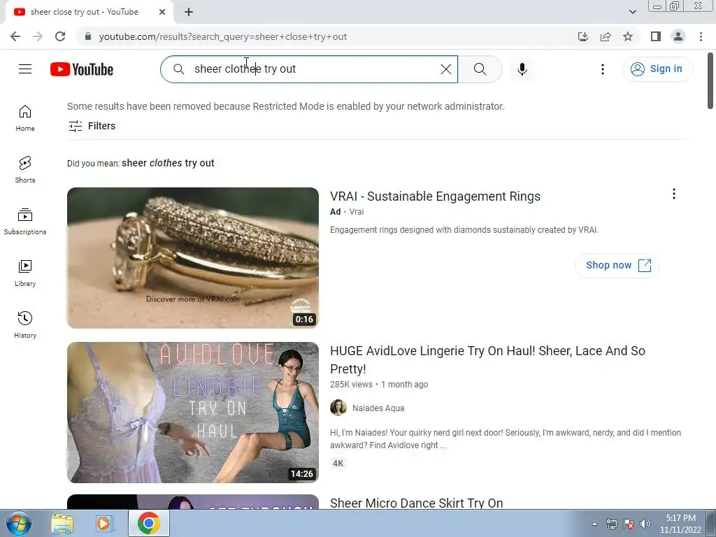Viewport: 716px width, 537px height.
Task: Go to Home in the sidebar
Action: coord(25,118)
